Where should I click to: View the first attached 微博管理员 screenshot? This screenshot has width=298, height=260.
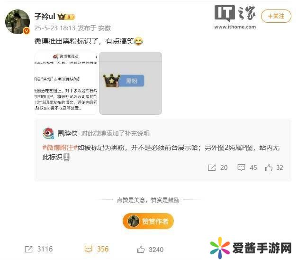66,83
